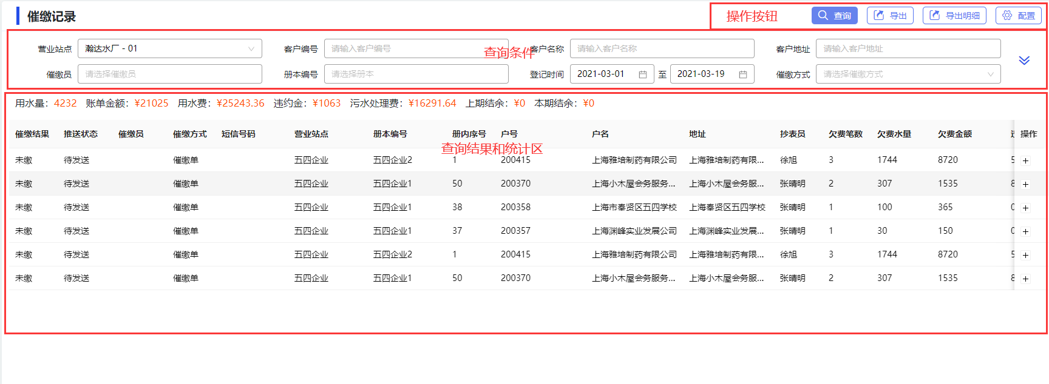Click the 用水费 total ¥25243.36
The width and height of the screenshot is (1049, 384).
pyautogui.click(x=240, y=103)
